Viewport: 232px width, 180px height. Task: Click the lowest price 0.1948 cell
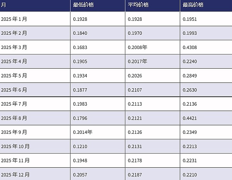coord(79,160)
